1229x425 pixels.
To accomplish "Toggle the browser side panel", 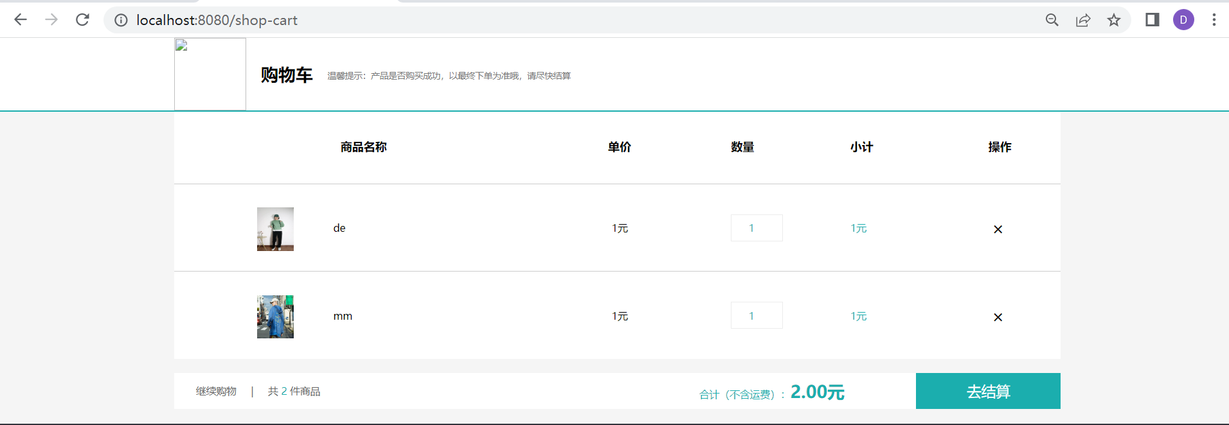I will click(1153, 20).
